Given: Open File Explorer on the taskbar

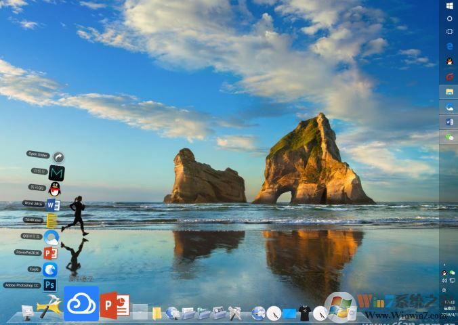Looking at the screenshot, I should (x=449, y=91).
